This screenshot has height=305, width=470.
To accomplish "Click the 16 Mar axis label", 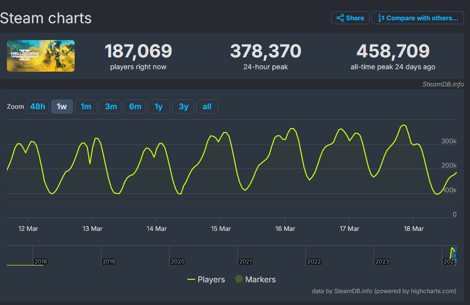I will 285,228.
